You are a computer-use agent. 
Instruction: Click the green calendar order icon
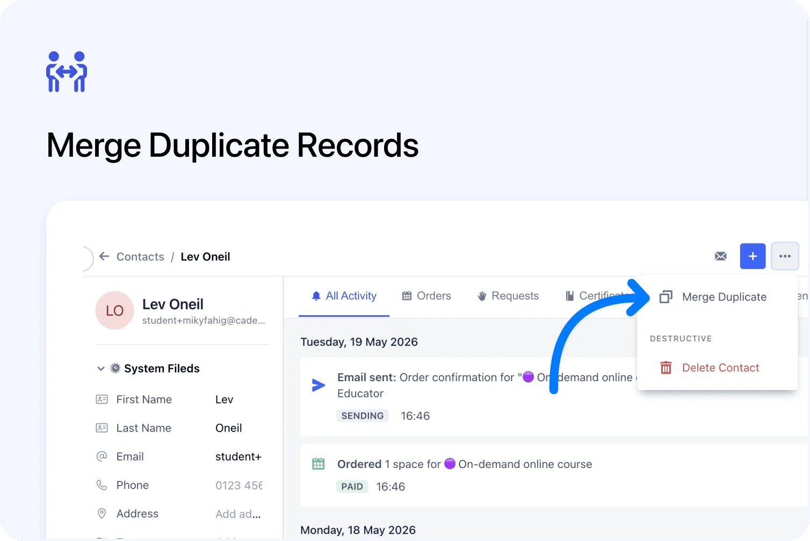click(x=319, y=464)
